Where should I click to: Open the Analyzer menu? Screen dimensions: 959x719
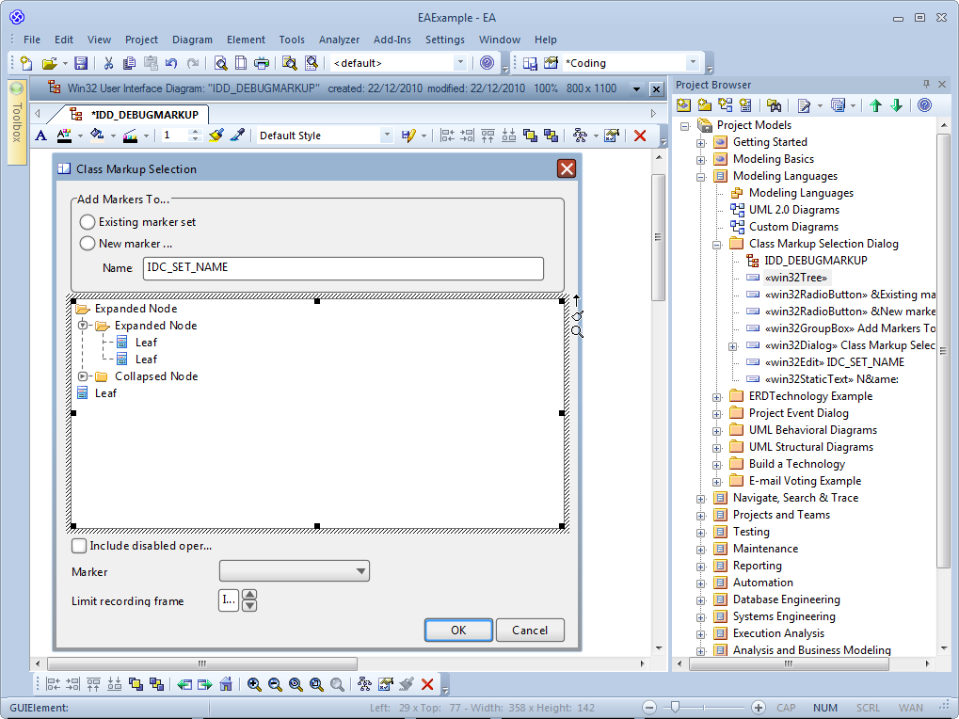point(339,40)
